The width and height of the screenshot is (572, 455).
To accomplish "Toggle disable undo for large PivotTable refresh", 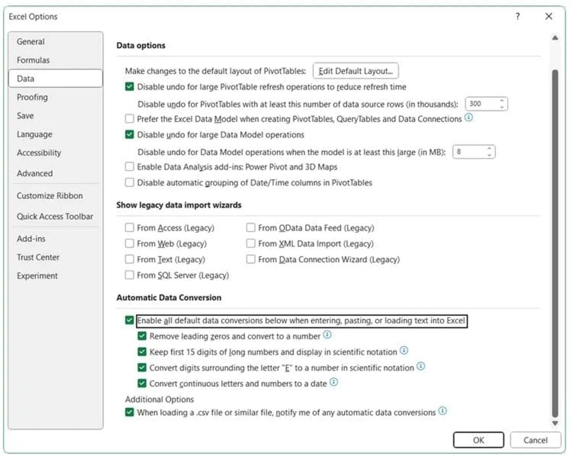I will pos(129,87).
